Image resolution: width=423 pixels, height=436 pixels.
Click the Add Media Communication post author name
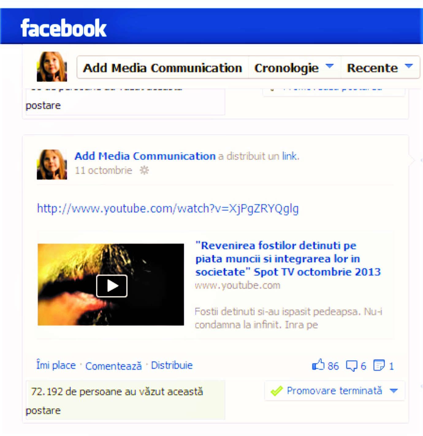tap(145, 156)
